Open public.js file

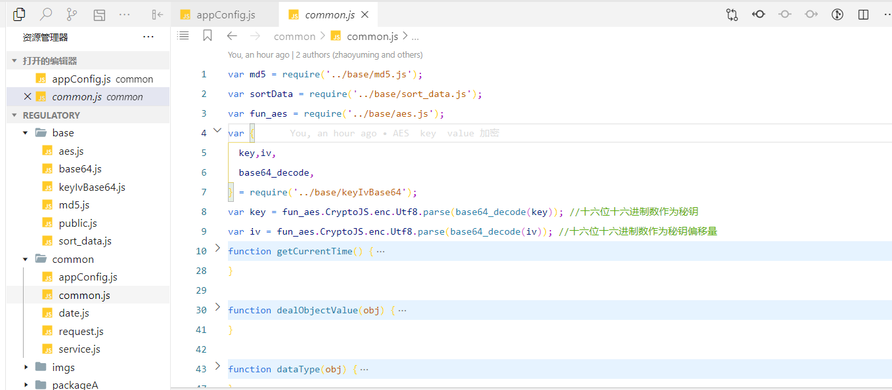pos(78,223)
